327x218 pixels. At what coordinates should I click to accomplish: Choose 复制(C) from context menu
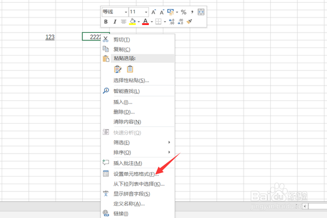click(x=137, y=50)
